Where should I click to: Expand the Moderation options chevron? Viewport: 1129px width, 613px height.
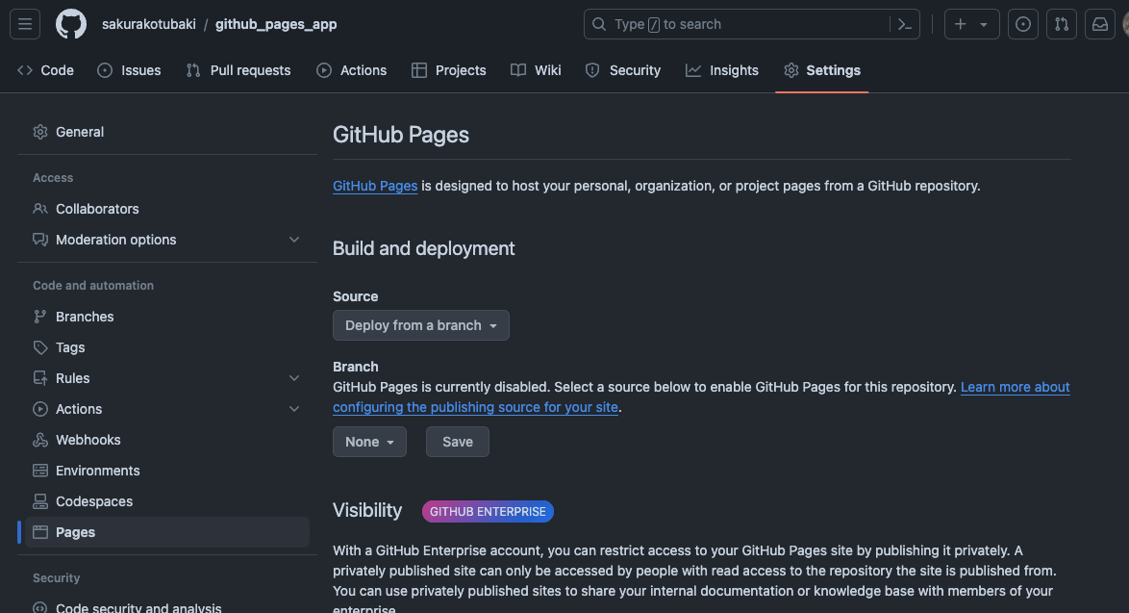pyautogui.click(x=294, y=240)
